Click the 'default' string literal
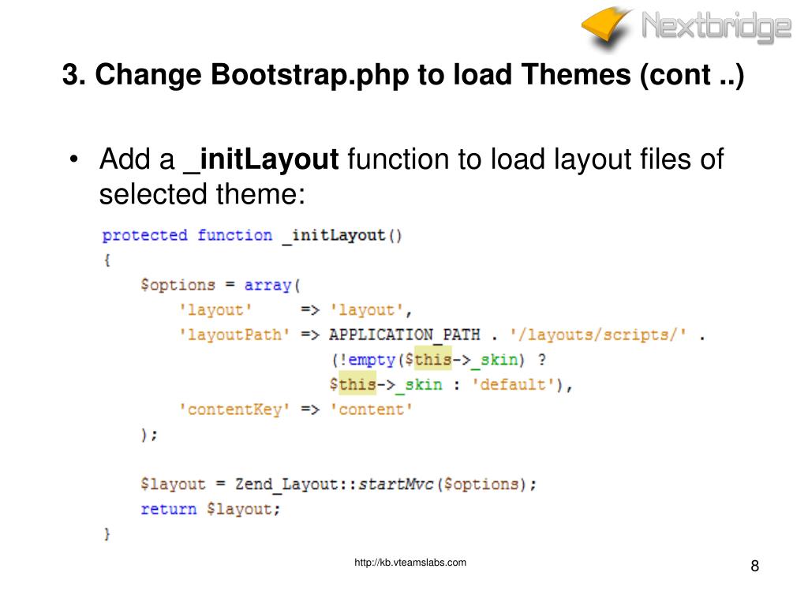Screen dimensions: 808x606 [514, 384]
